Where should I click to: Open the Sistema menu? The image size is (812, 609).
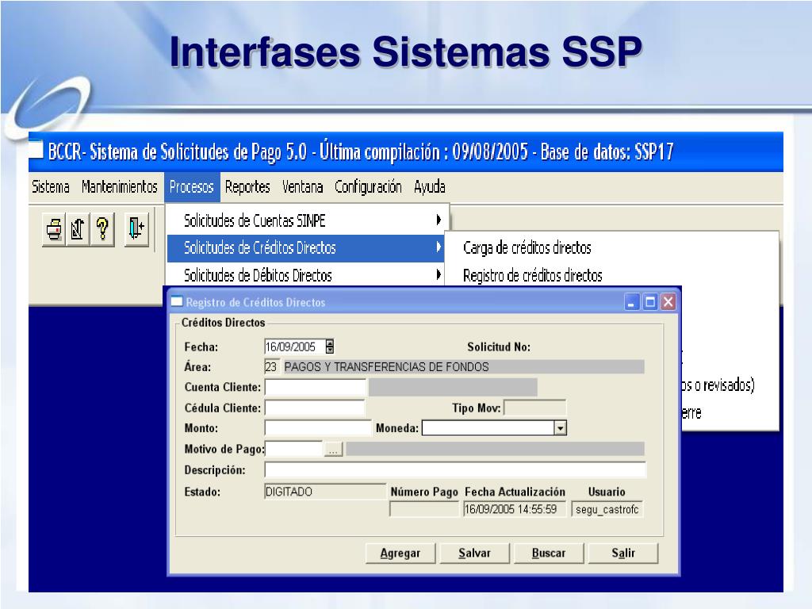[x=51, y=186]
